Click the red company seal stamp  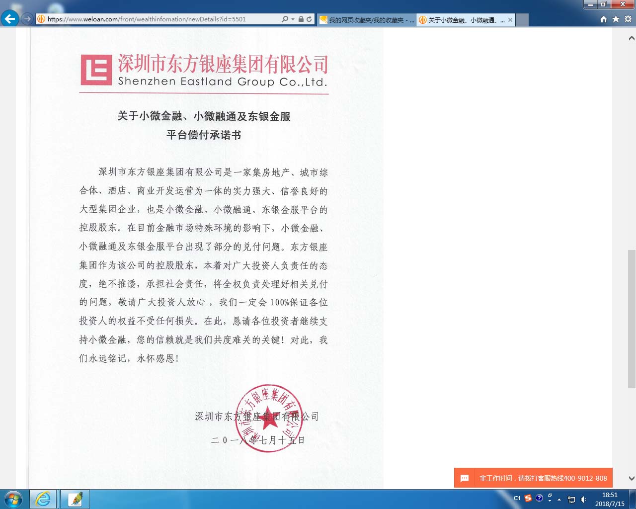pos(269,418)
